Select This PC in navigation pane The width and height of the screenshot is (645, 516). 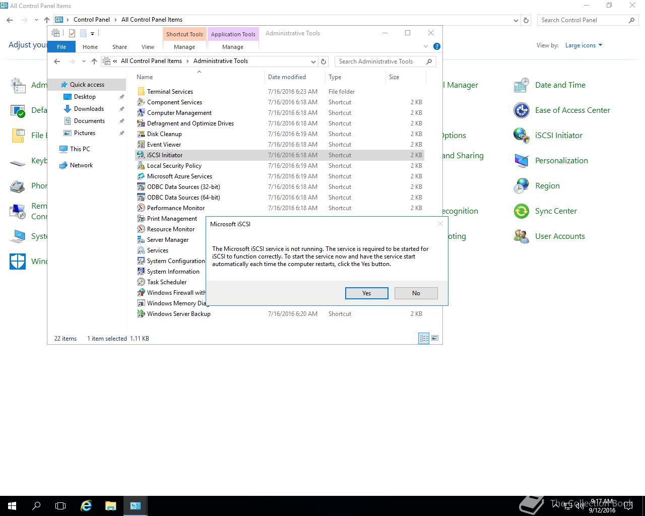pos(80,149)
